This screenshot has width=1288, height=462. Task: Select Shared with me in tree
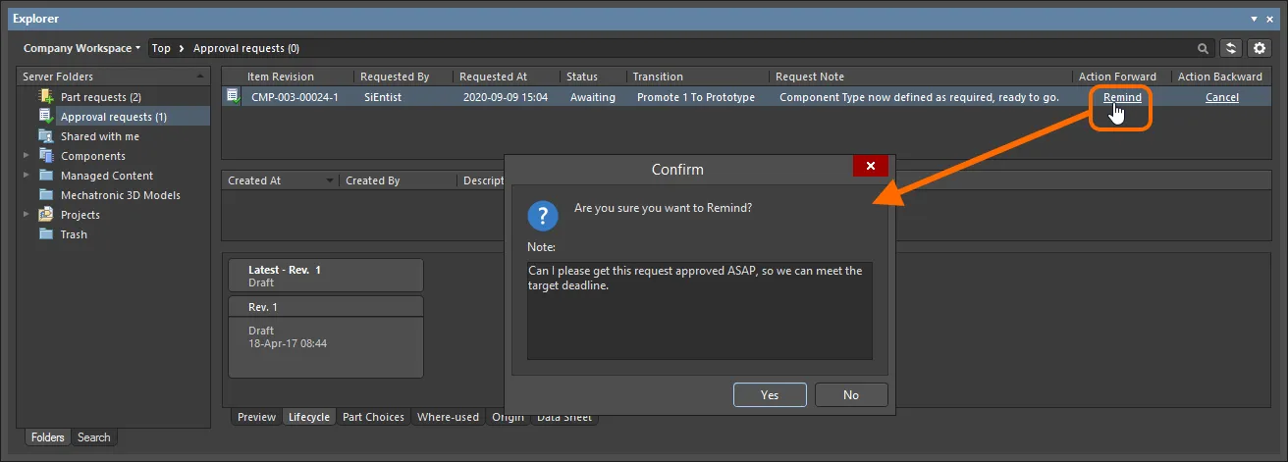tap(100, 136)
